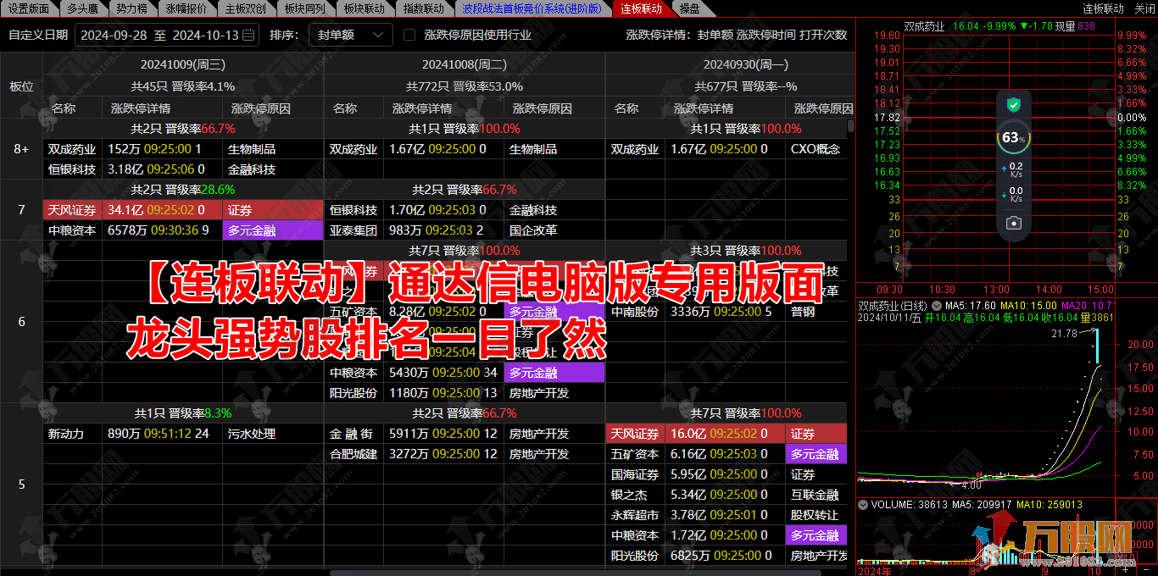
Task: Click the 63% circular gauge in the floating widget
Action: pyautogui.click(x=1012, y=137)
